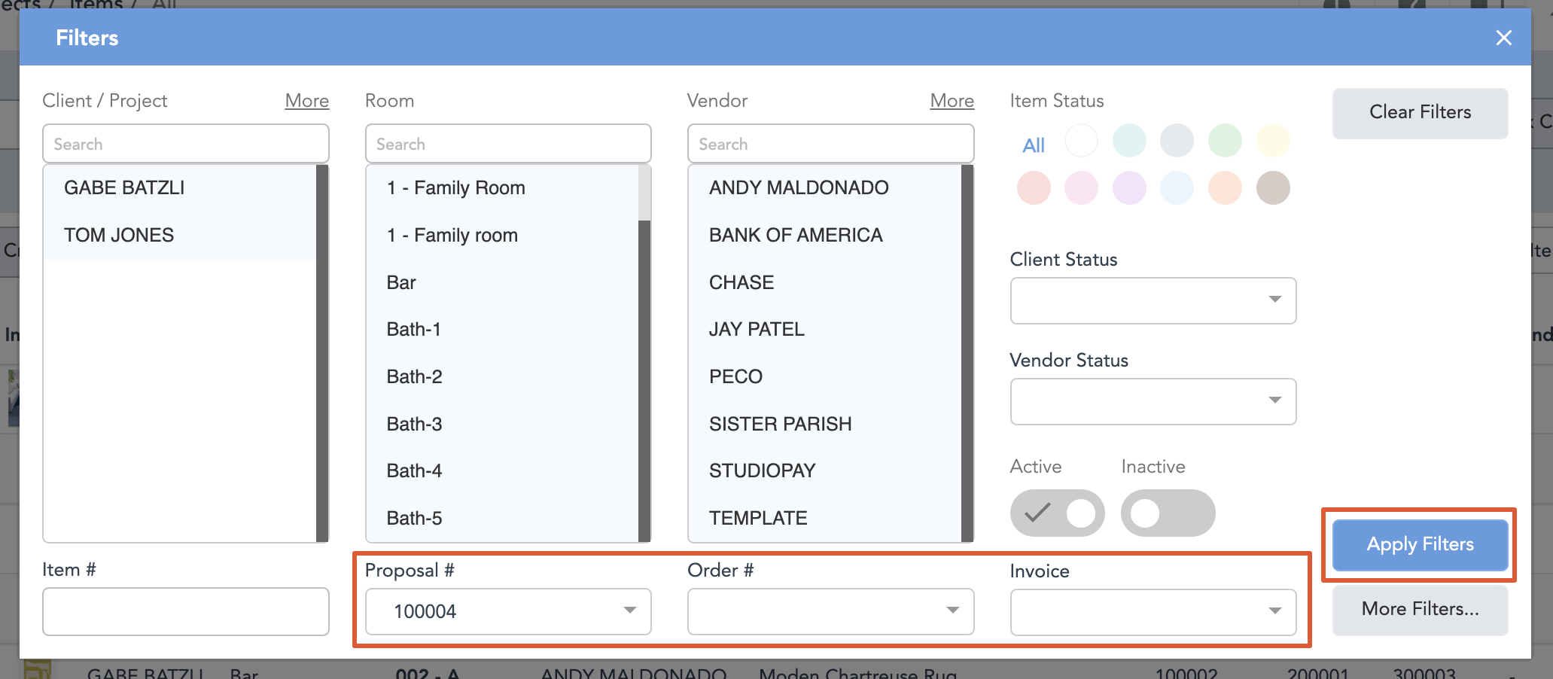Select orange item status swatch
This screenshot has height=679, width=1553.
[x=1225, y=187]
